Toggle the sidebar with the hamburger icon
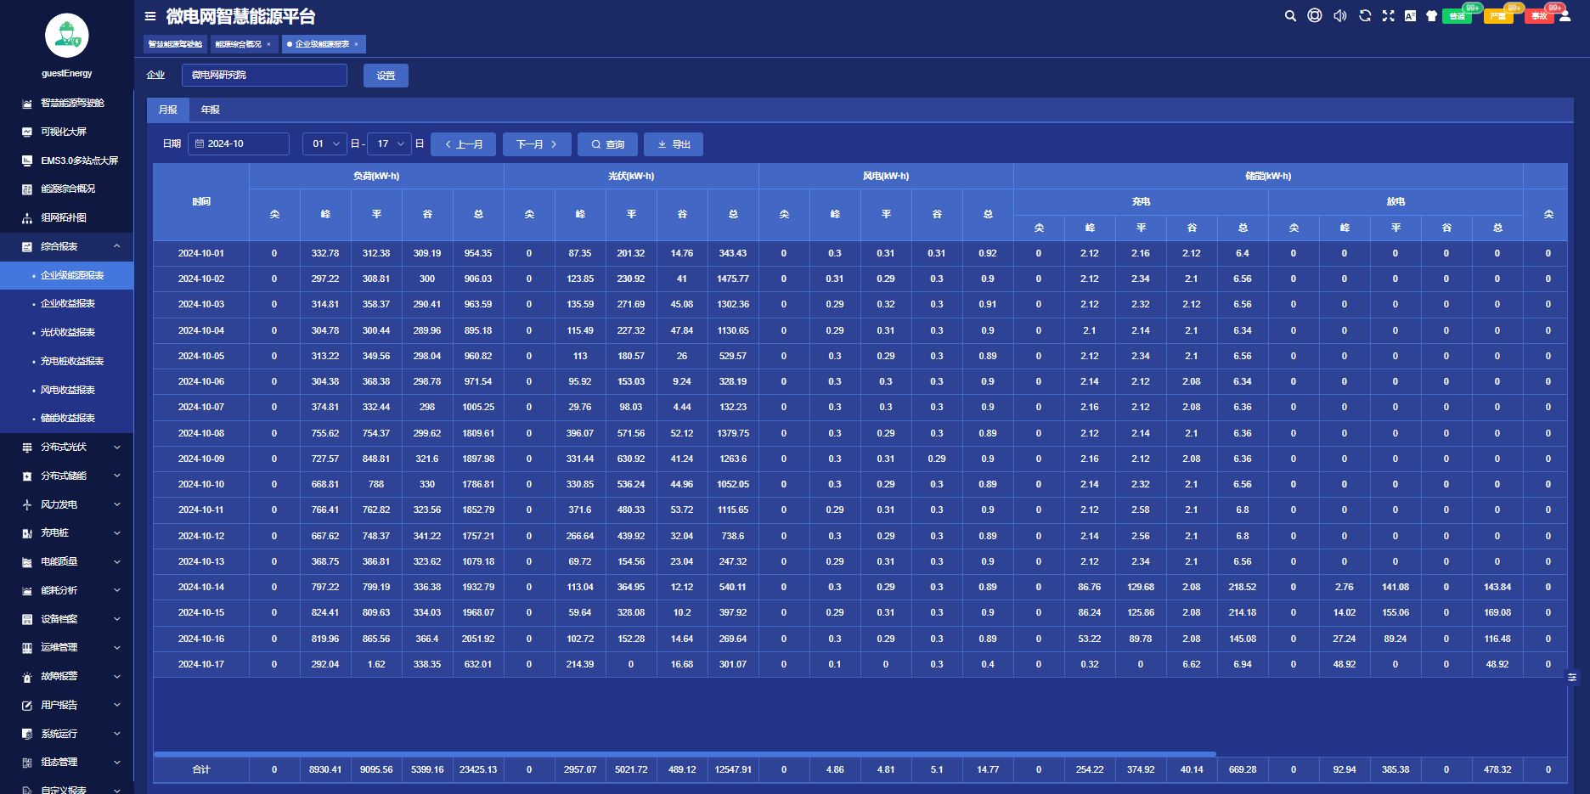Image resolution: width=1590 pixels, height=794 pixels. point(150,16)
